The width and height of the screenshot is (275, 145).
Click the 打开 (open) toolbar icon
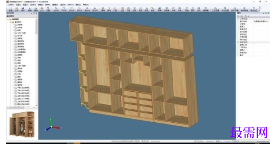click(16, 9)
